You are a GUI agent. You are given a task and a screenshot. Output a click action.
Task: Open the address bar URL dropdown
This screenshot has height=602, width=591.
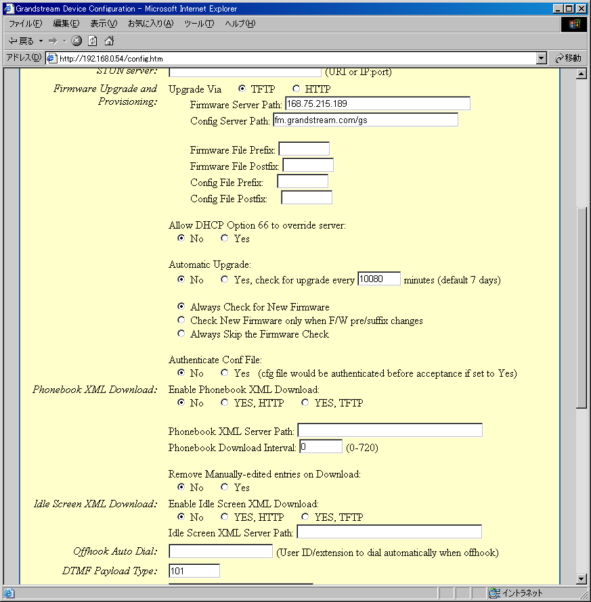click(541, 58)
